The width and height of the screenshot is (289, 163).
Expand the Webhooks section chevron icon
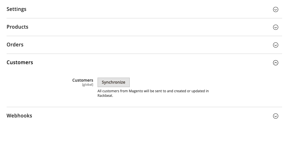tap(276, 116)
